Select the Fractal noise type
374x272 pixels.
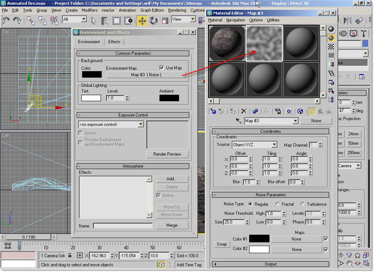pos(277,204)
